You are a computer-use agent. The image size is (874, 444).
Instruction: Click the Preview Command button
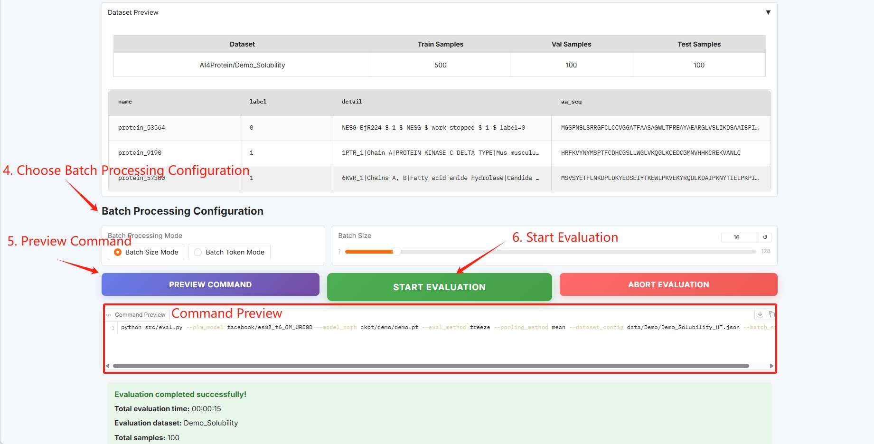(x=210, y=284)
